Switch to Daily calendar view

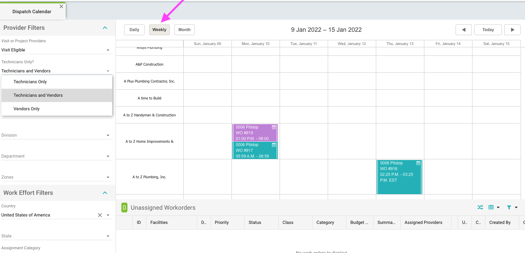134,30
